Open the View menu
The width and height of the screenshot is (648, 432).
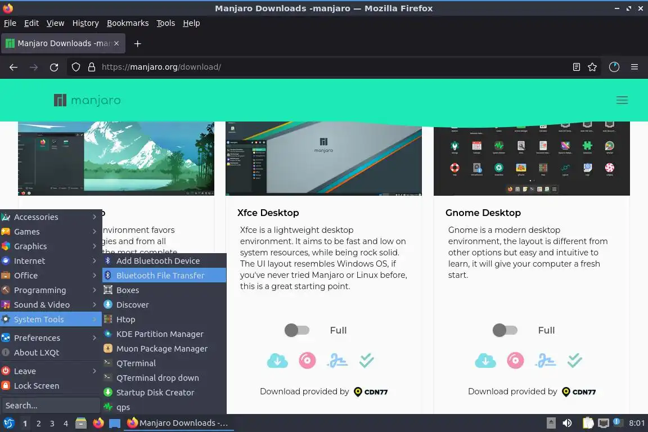[55, 23]
